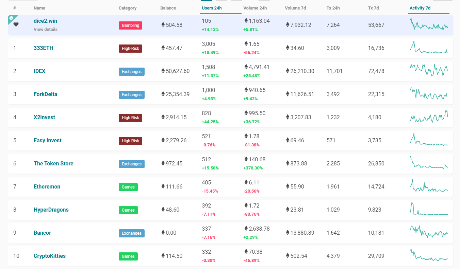Screen dimensions: 460x269
Task: Click the Ethereum icon next to the 13,880.89 volume
Action: click(287, 233)
